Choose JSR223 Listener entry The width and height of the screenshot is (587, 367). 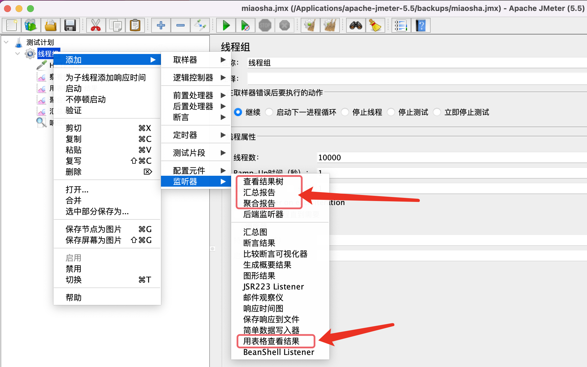pos(273,287)
